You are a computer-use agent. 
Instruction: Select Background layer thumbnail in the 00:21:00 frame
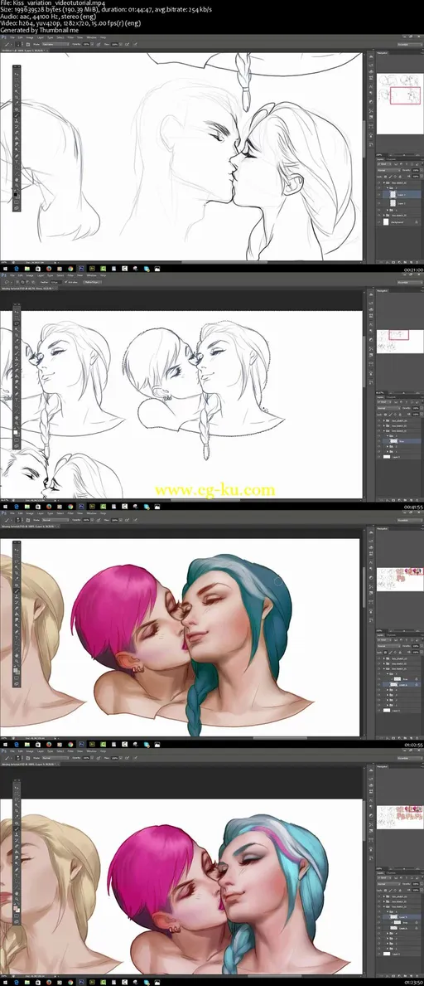click(x=386, y=222)
